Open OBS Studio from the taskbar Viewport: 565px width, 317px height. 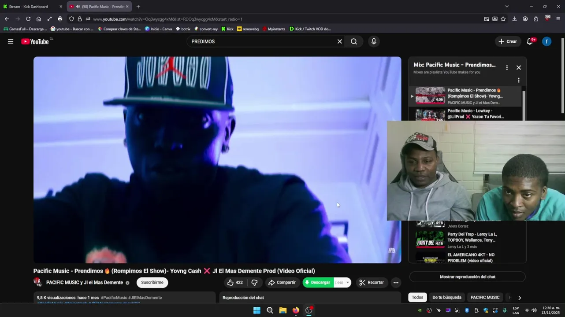[x=309, y=310]
